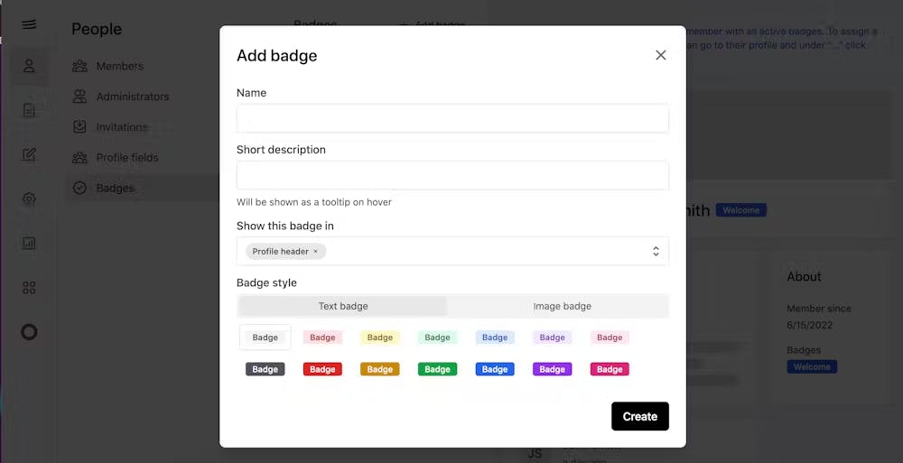Select the Text badge tab

[343, 306]
